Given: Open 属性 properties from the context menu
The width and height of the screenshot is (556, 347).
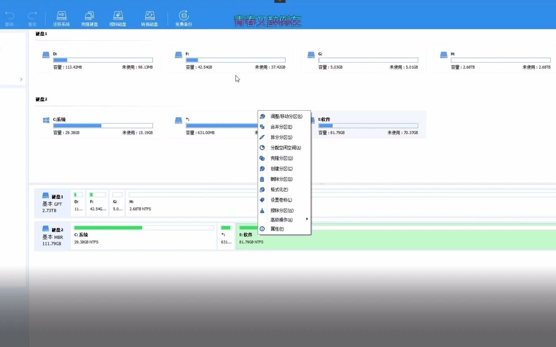Looking at the screenshot, I should click(x=284, y=229).
